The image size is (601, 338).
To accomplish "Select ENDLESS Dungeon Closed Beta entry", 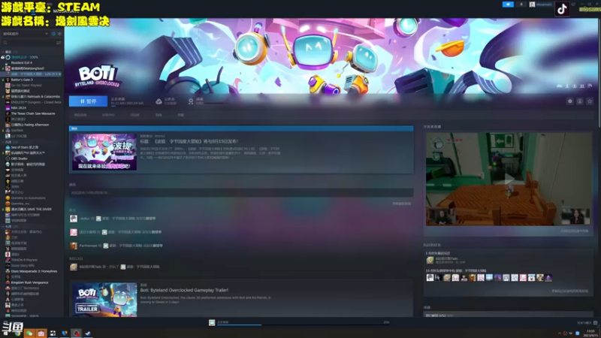I will 36,102.
